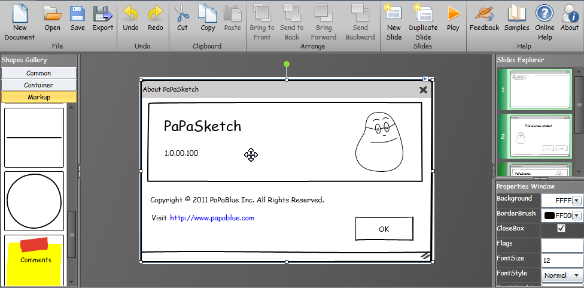Viewport: 584px width, 288px height.
Task: Click the Export toolbar icon
Action: pos(102,14)
